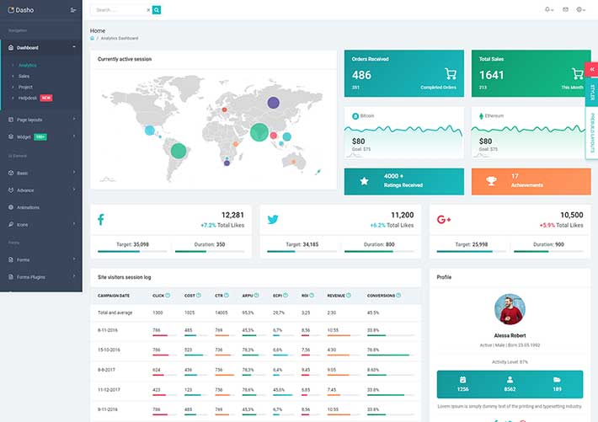Open Helpdesk in the sidebar
The height and width of the screenshot is (422, 598).
click(x=28, y=98)
